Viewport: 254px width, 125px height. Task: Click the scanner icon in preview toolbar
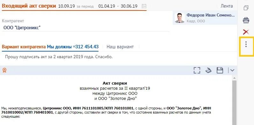(208, 71)
